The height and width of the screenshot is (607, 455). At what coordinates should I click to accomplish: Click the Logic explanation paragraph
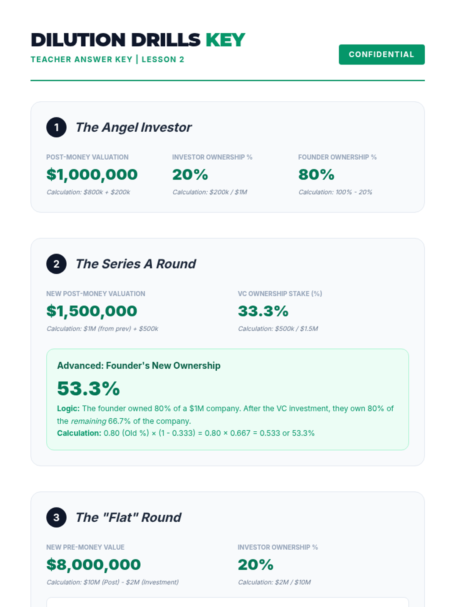(225, 415)
